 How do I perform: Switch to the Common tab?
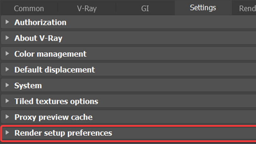coord(29,8)
